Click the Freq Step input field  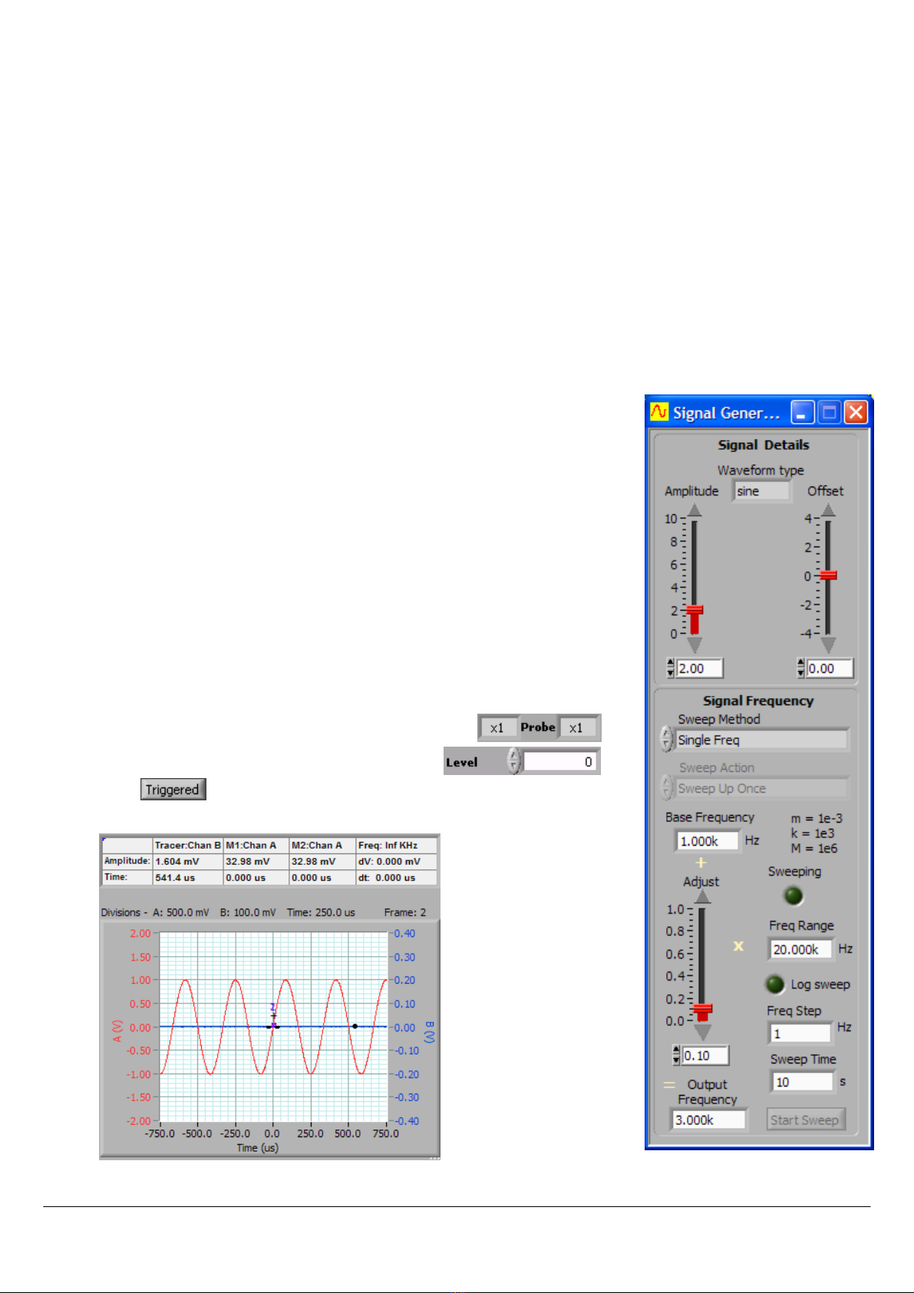tap(800, 1033)
